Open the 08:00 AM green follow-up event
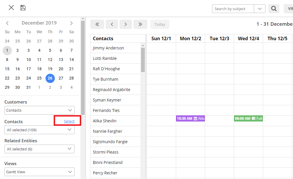Image resolution: width=293 pixels, height=179 pixels. (248, 119)
